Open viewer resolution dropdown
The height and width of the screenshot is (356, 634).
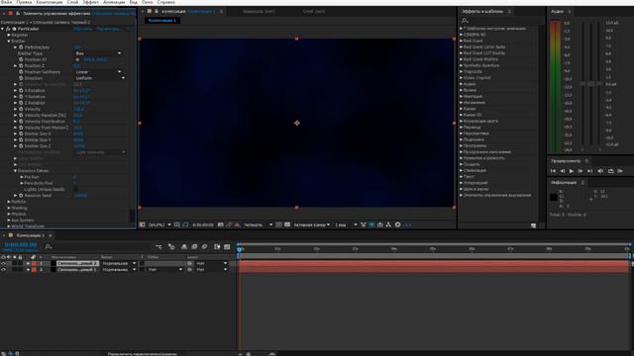258,224
